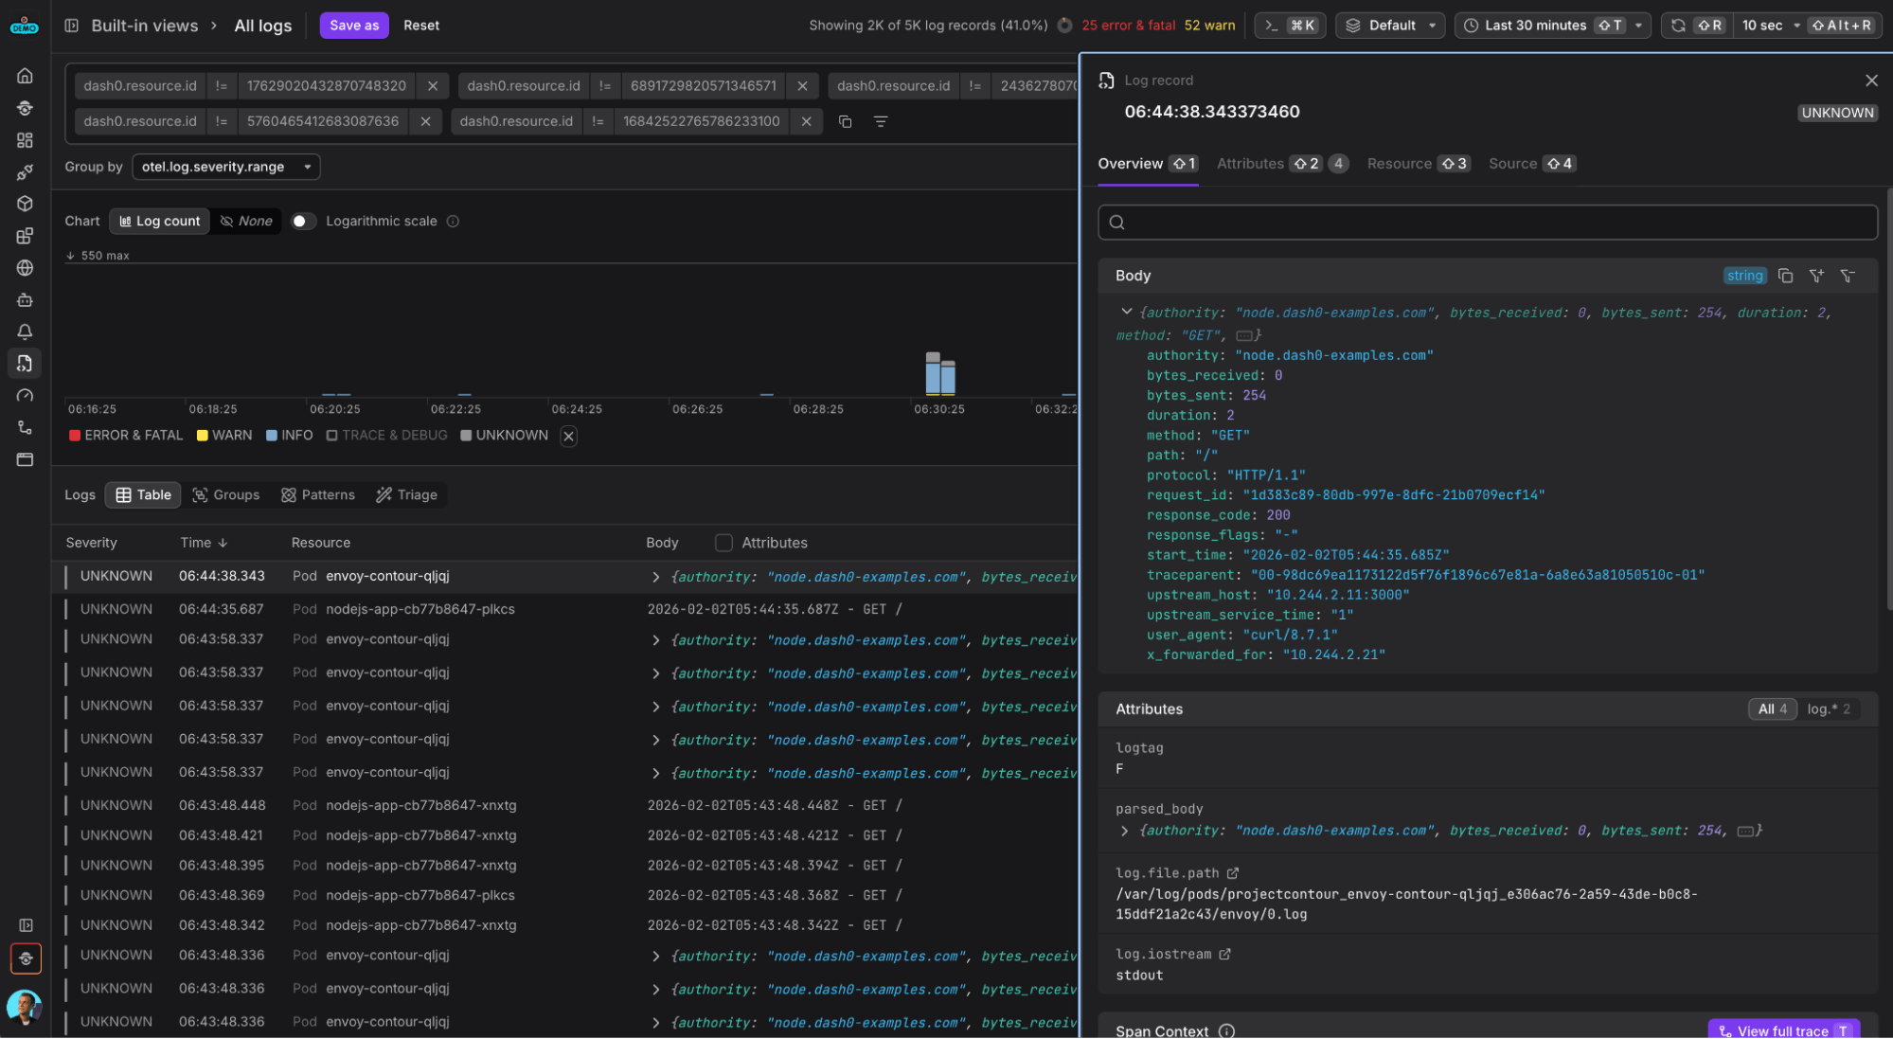Click the refresh icon in the top bar
Screen dimensions: 1893x1039
point(1678,26)
